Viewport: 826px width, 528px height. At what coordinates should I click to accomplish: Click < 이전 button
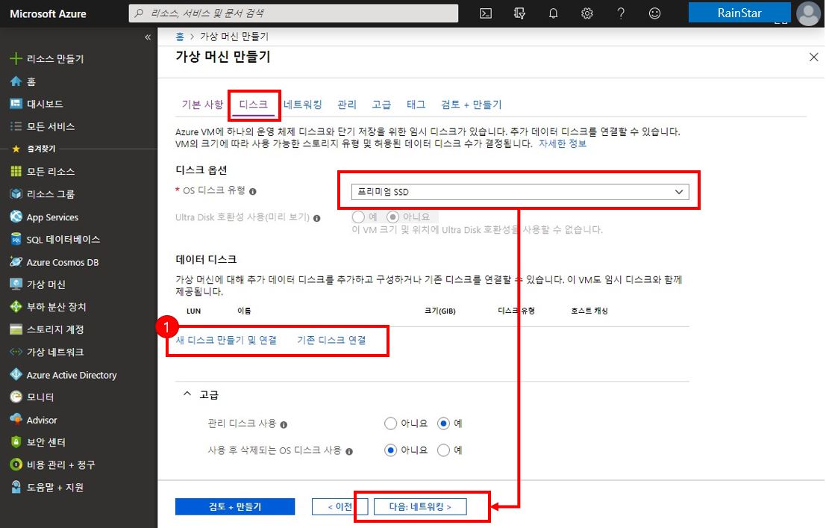[x=340, y=506]
